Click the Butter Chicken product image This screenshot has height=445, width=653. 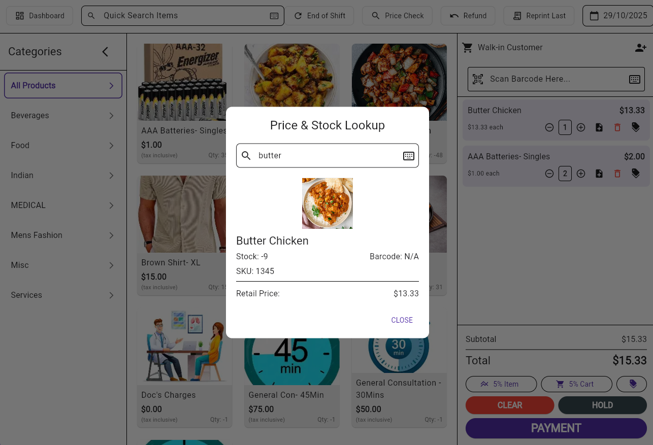click(328, 203)
